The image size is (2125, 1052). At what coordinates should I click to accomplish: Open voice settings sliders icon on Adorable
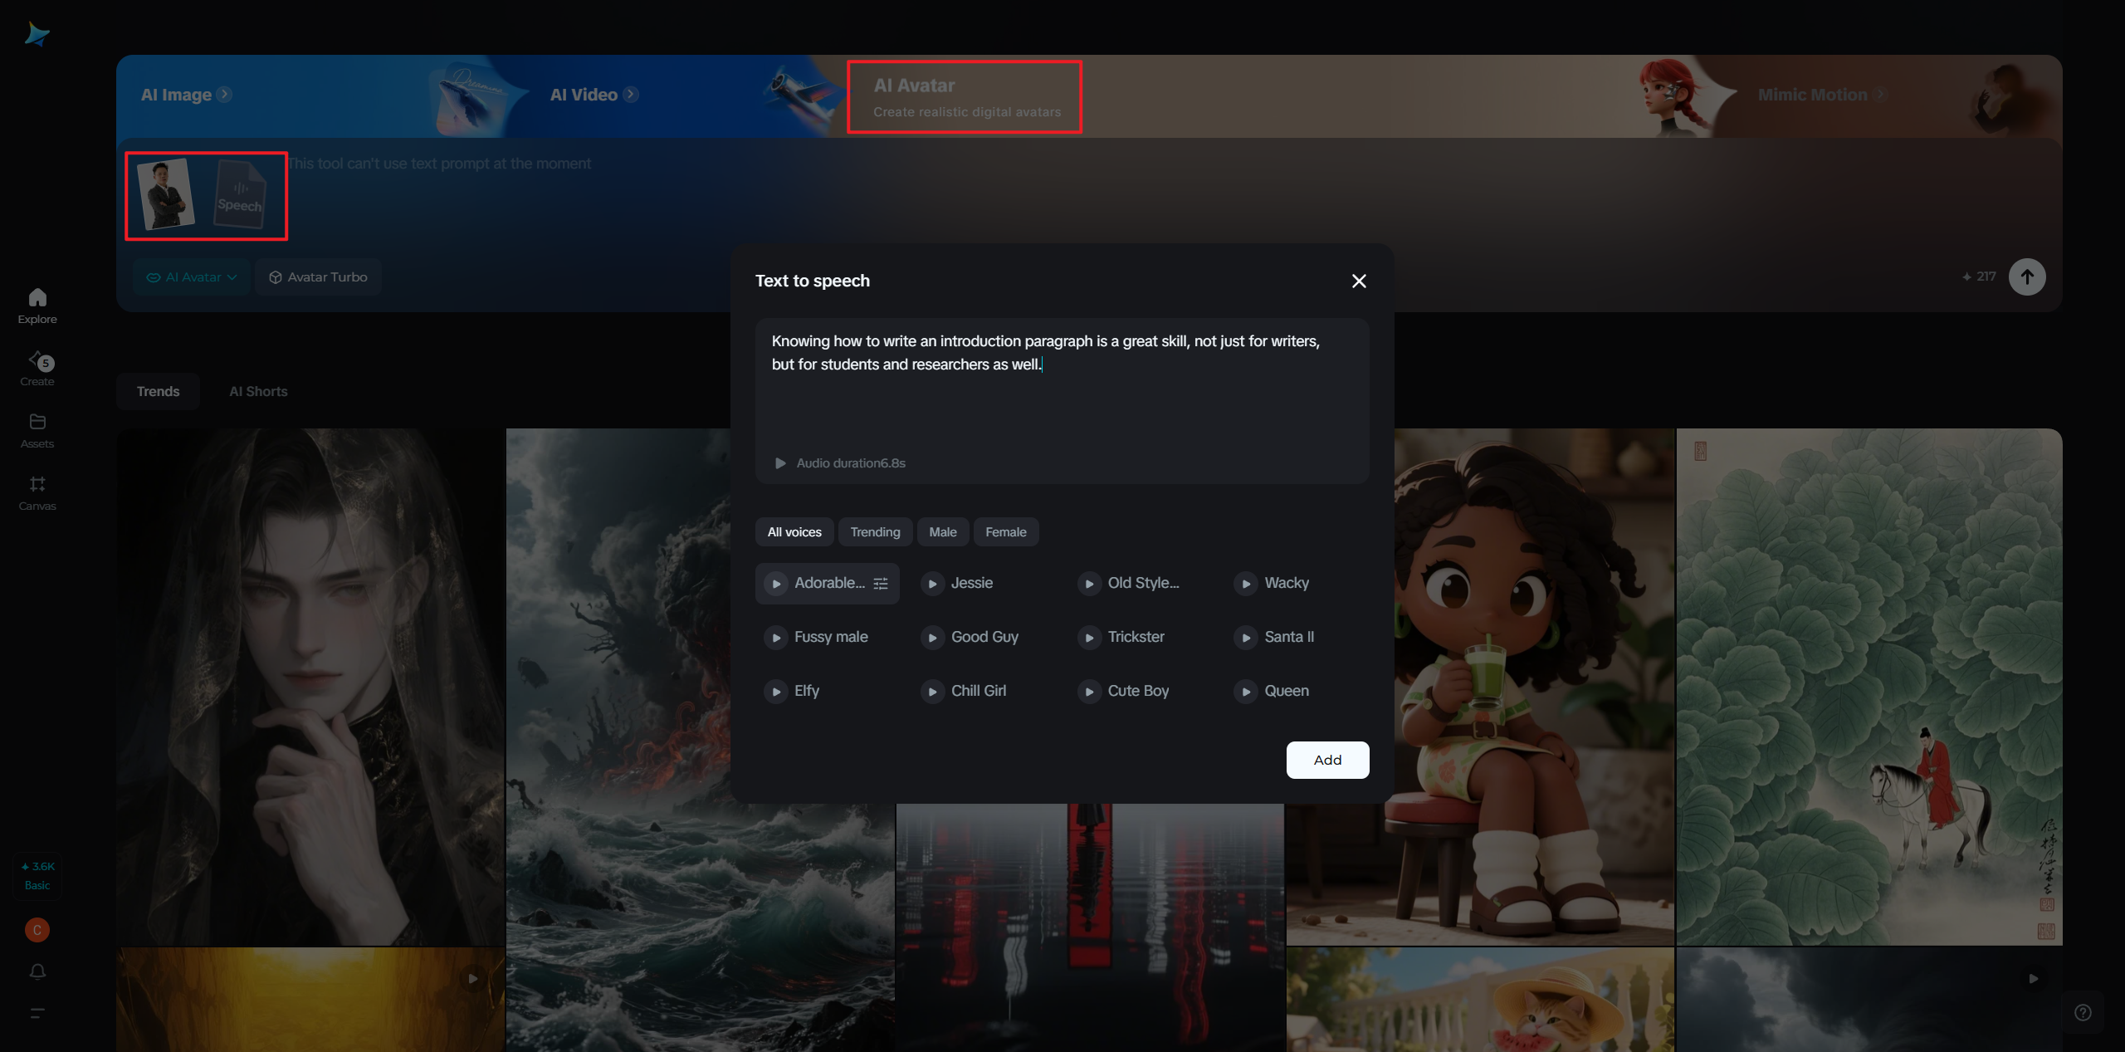pos(881,584)
